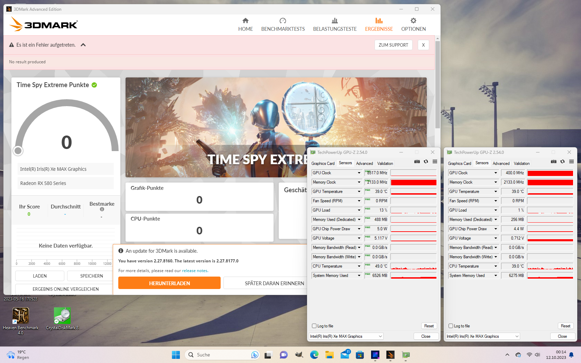Open Microsoft Edge from taskbar
Screen dimensions: 581x363
pyautogui.click(x=314, y=355)
